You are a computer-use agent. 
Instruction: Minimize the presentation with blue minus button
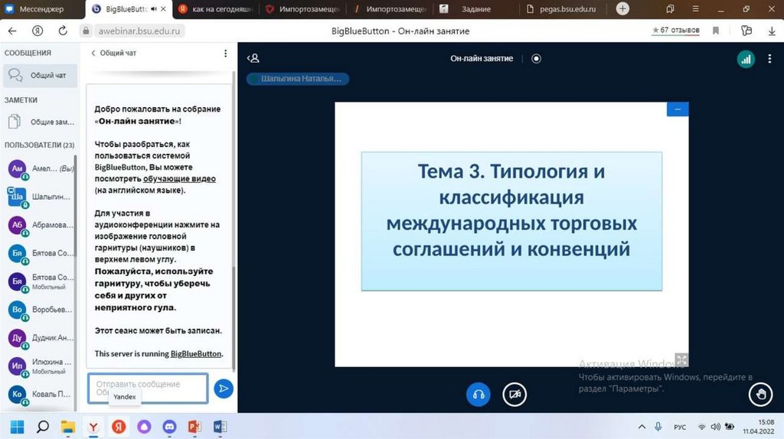point(678,109)
